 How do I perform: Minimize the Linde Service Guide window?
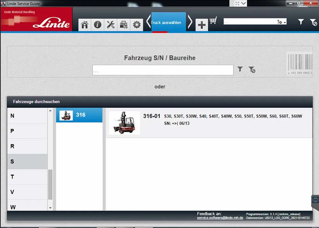click(291, 3)
